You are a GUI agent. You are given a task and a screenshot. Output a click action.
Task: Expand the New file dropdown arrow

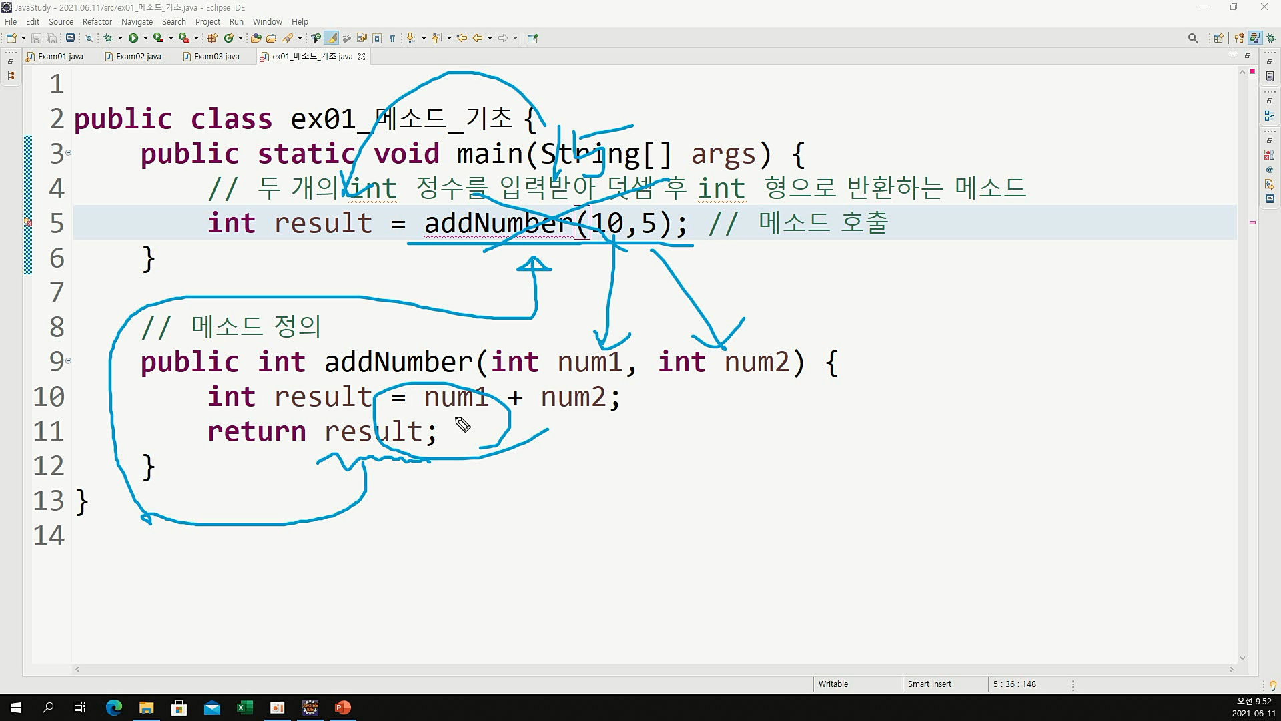pyautogui.click(x=23, y=38)
